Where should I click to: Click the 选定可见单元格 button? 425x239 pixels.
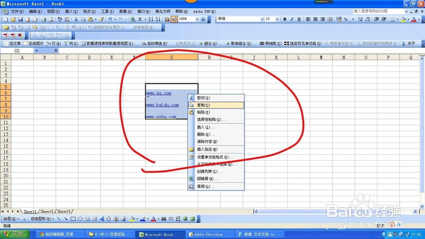303,43
